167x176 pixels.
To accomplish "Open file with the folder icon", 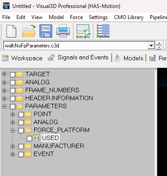I will 29,31.
